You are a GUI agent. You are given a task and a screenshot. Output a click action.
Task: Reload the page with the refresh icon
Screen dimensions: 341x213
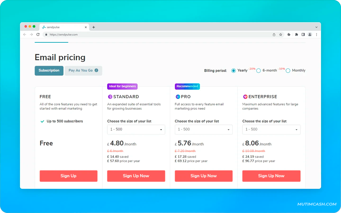(38, 35)
